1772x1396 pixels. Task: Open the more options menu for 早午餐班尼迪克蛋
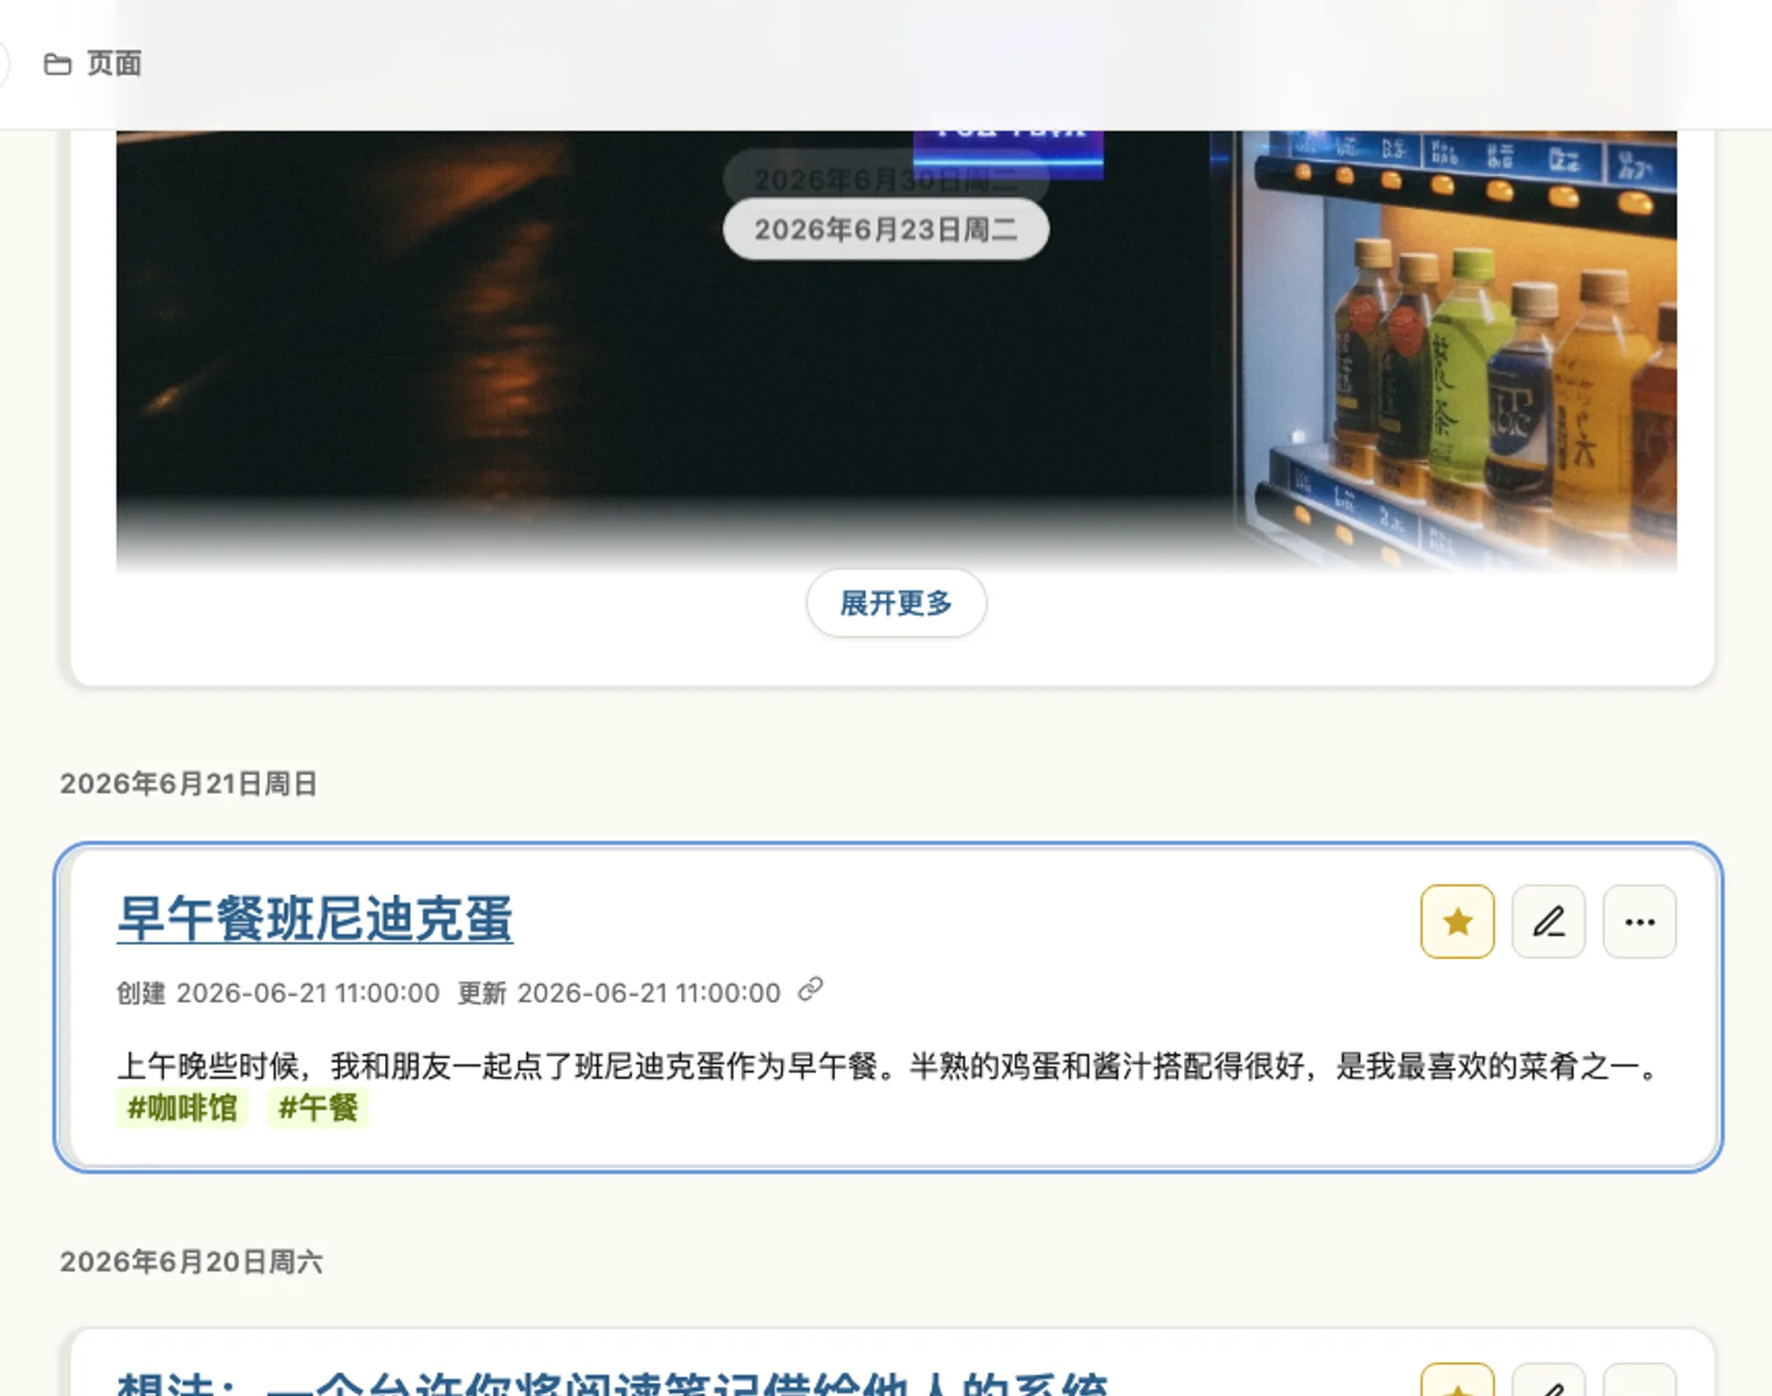(x=1640, y=922)
